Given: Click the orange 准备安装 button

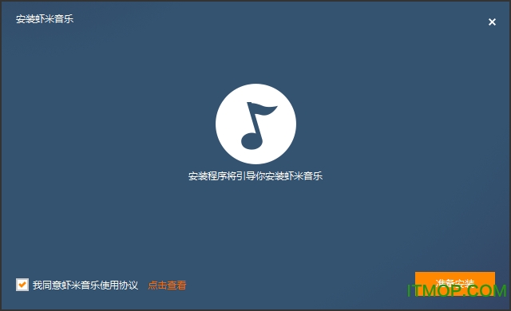Looking at the screenshot, I should (x=454, y=284).
